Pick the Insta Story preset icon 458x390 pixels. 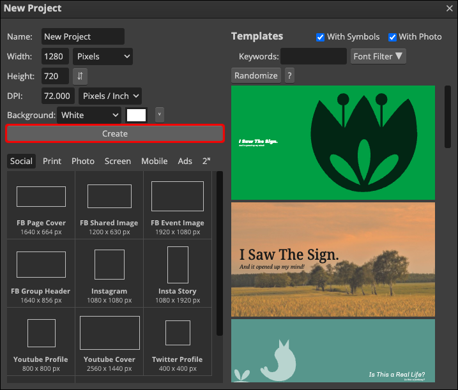pyautogui.click(x=178, y=264)
